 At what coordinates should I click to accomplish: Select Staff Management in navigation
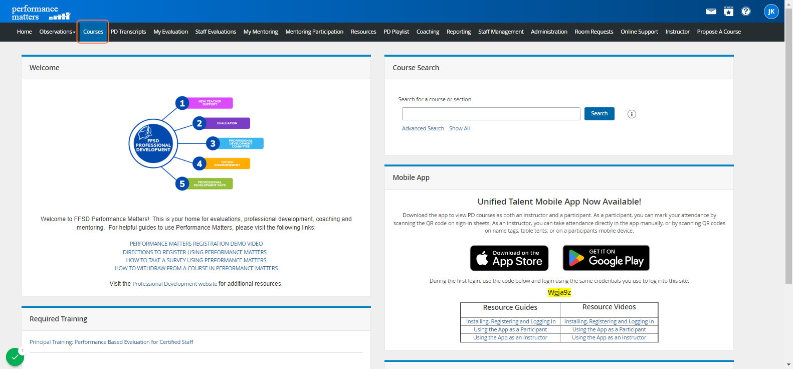(x=501, y=32)
